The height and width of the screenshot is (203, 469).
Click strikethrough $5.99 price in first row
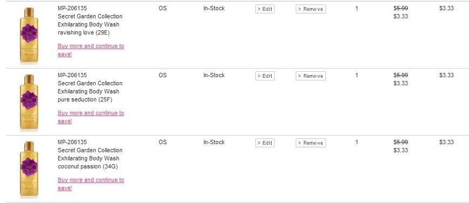click(401, 9)
